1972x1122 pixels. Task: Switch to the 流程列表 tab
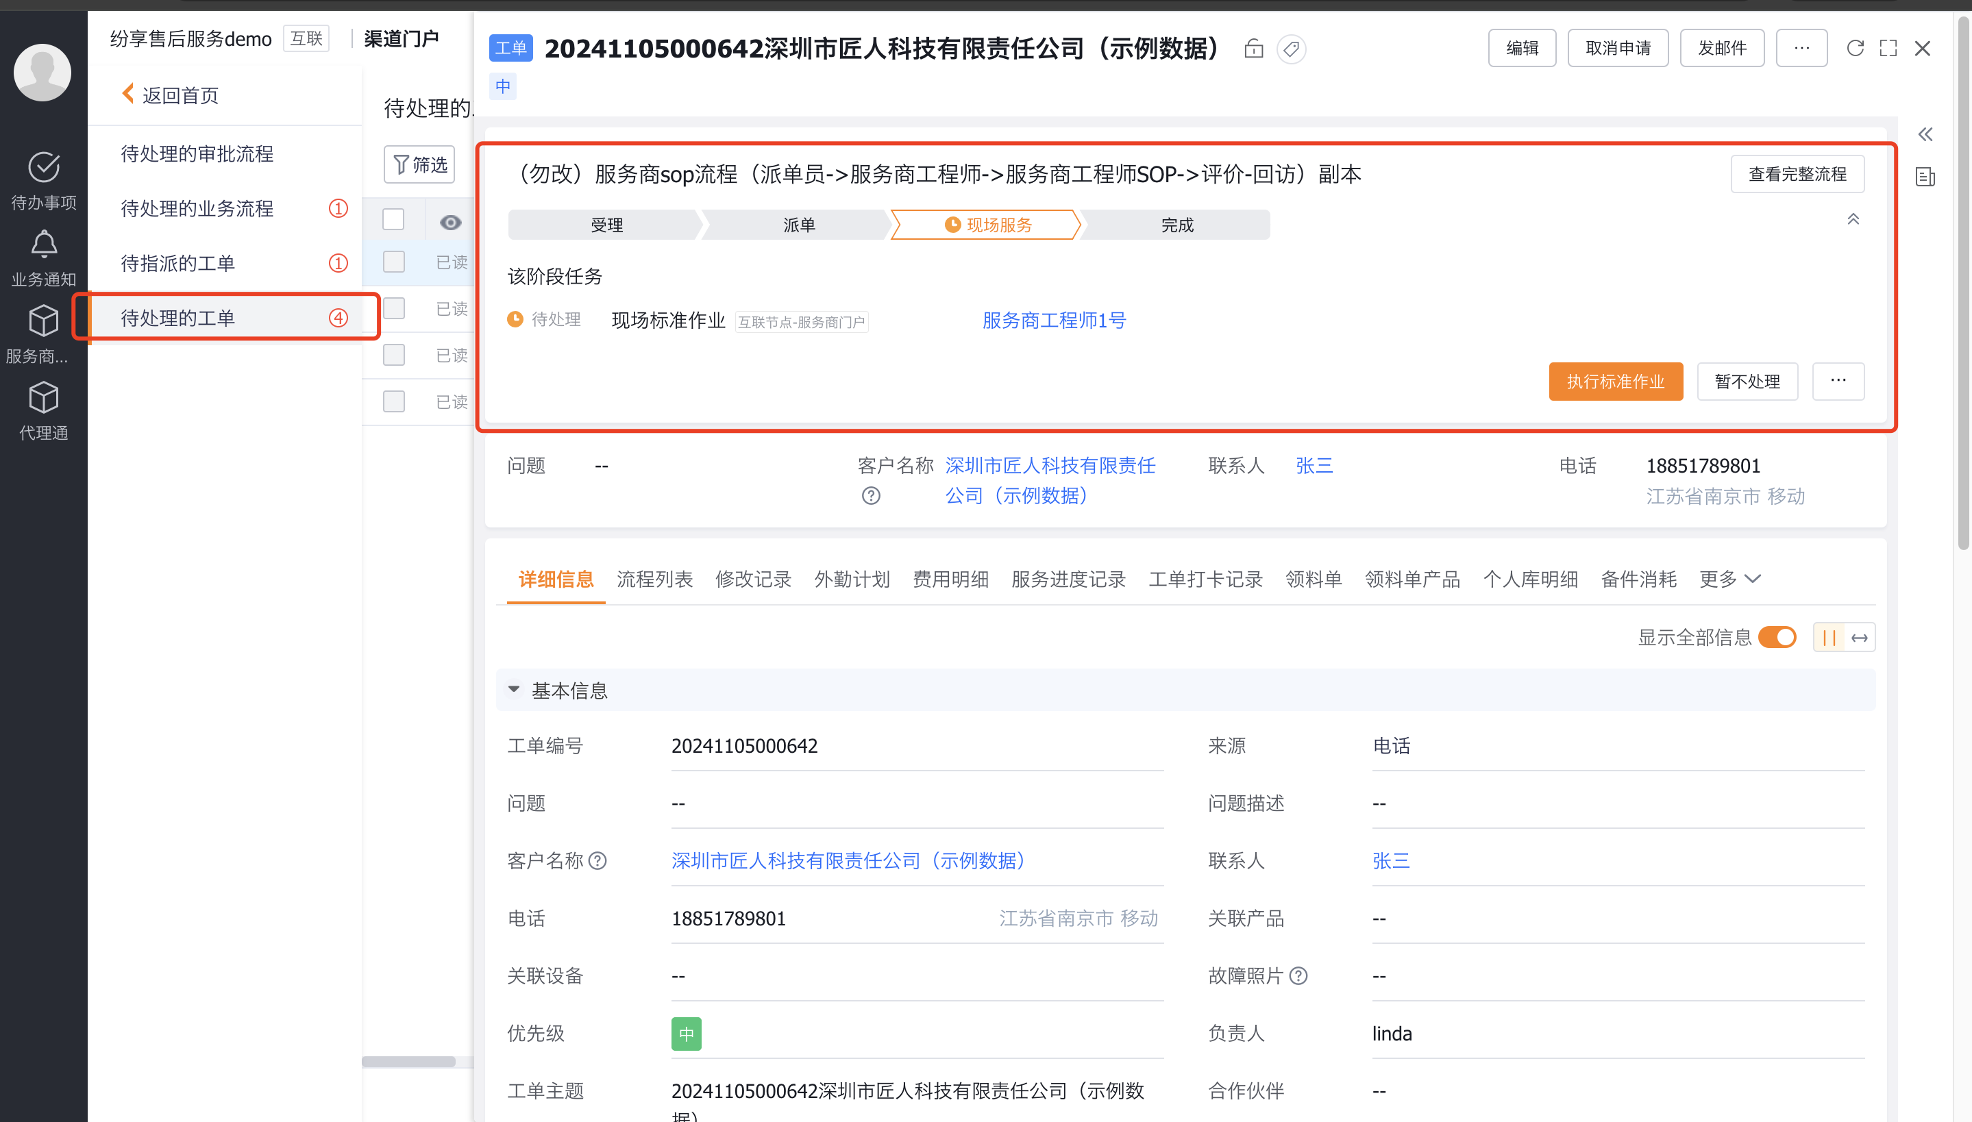[x=654, y=579]
